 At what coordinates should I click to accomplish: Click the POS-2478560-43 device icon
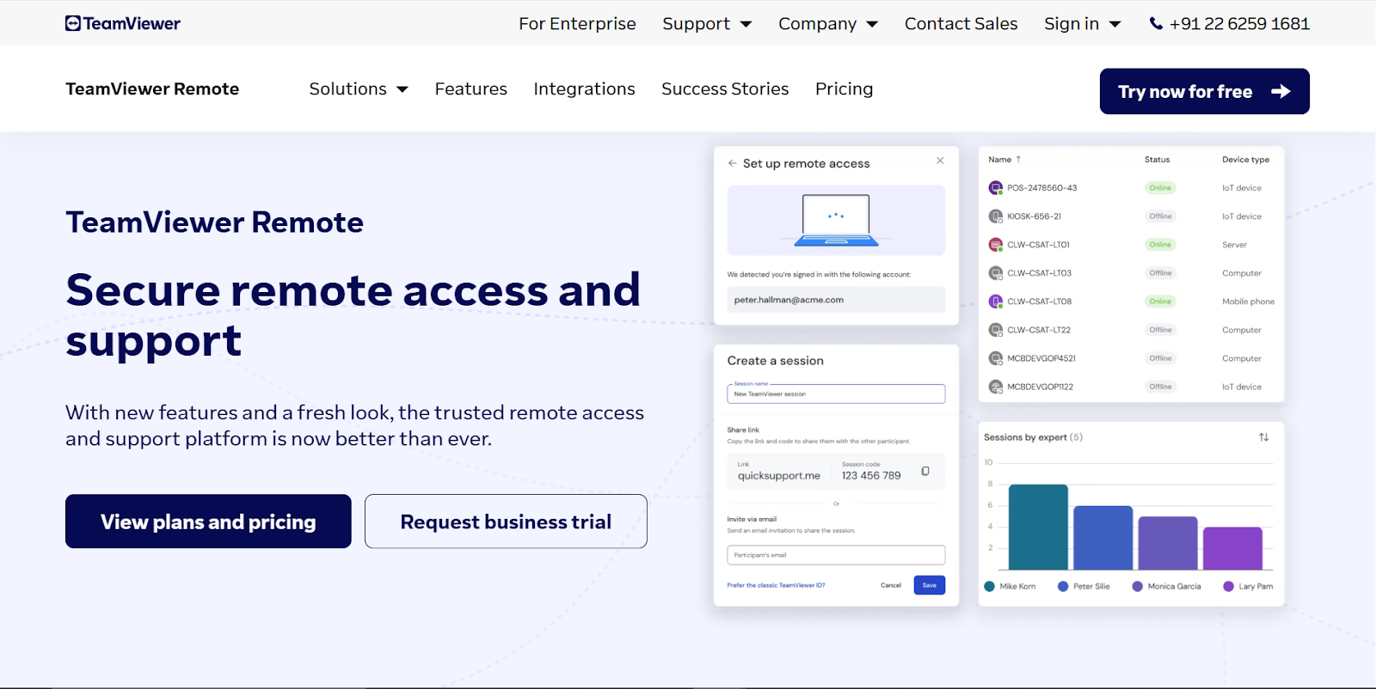tap(995, 188)
